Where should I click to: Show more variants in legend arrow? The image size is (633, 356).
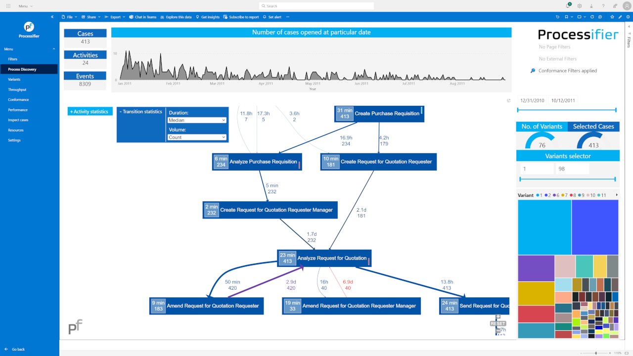tap(617, 195)
